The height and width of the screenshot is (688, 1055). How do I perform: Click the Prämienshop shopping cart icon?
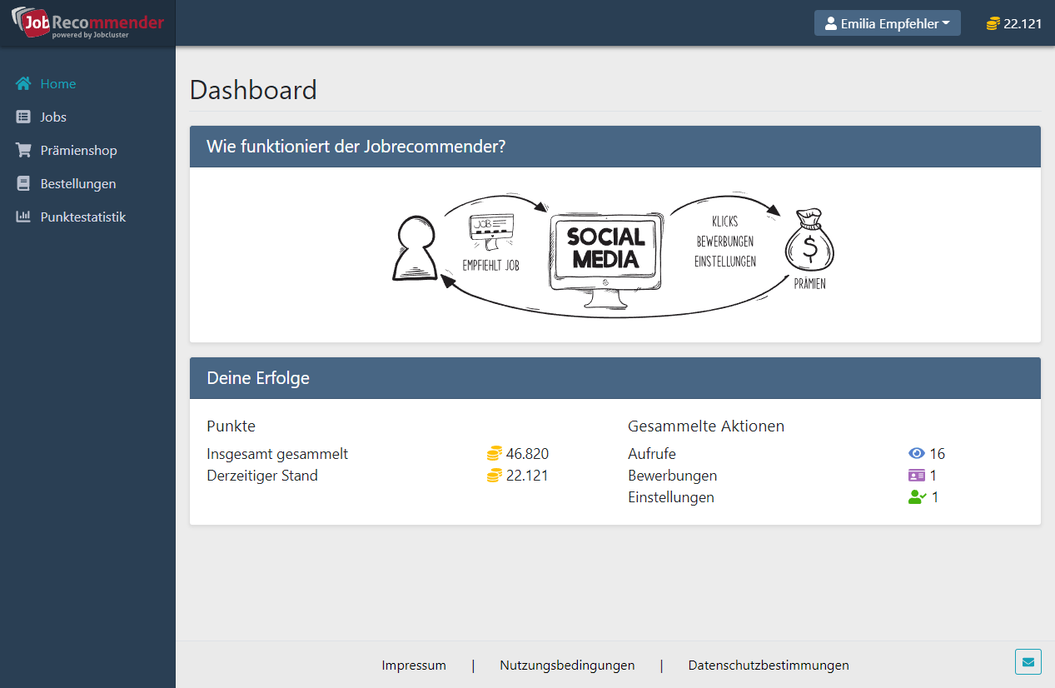[x=23, y=151]
